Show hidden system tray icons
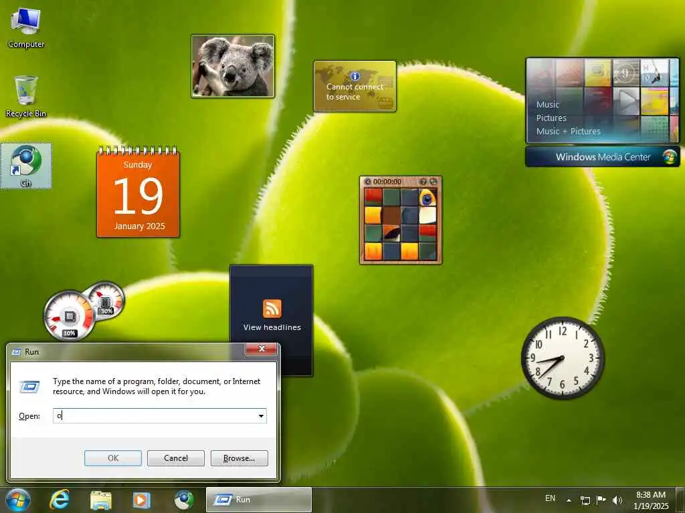Image resolution: width=685 pixels, height=513 pixels. (569, 500)
